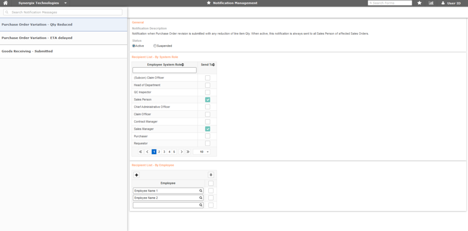Check Send To for QC Inspector
468x231 pixels.
pos(207,92)
